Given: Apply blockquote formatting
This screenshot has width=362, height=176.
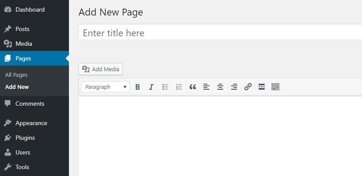Looking at the screenshot, I should tap(193, 87).
